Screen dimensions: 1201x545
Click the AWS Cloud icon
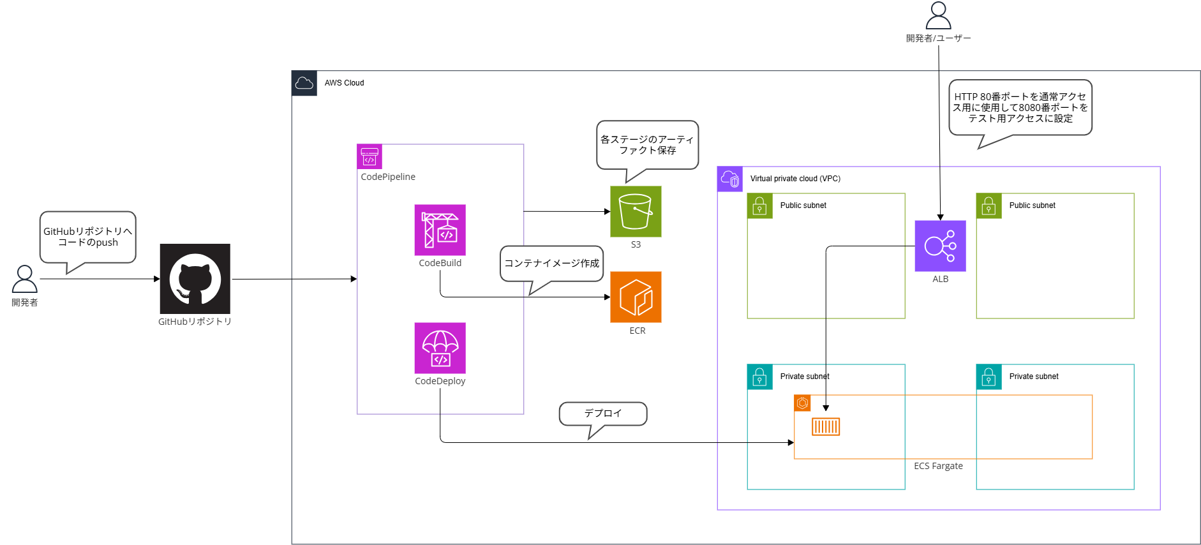point(304,83)
